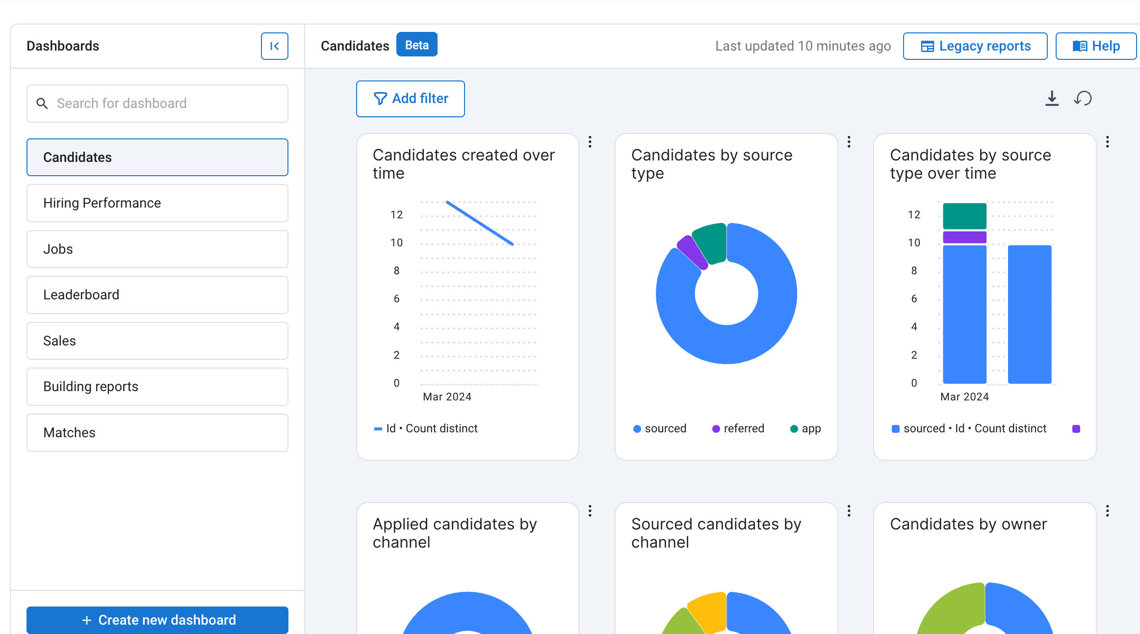Open the Add filter dropdown
The width and height of the screenshot is (1140, 634).
pos(410,99)
